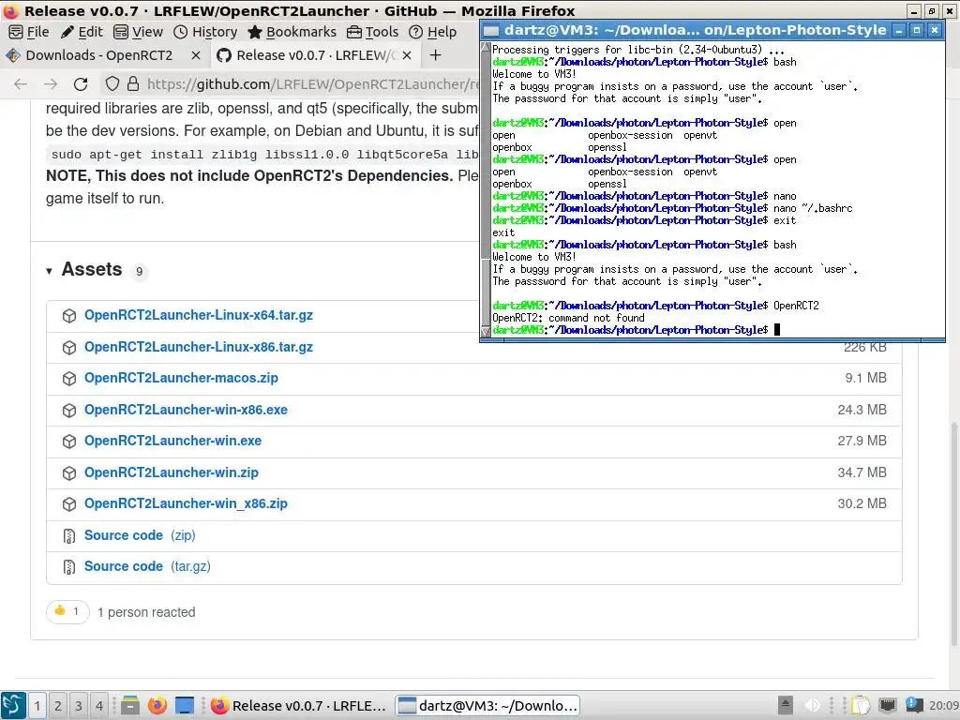This screenshot has height=720, width=960.
Task: Click package icon beside win_x86.zip
Action: [x=69, y=504]
